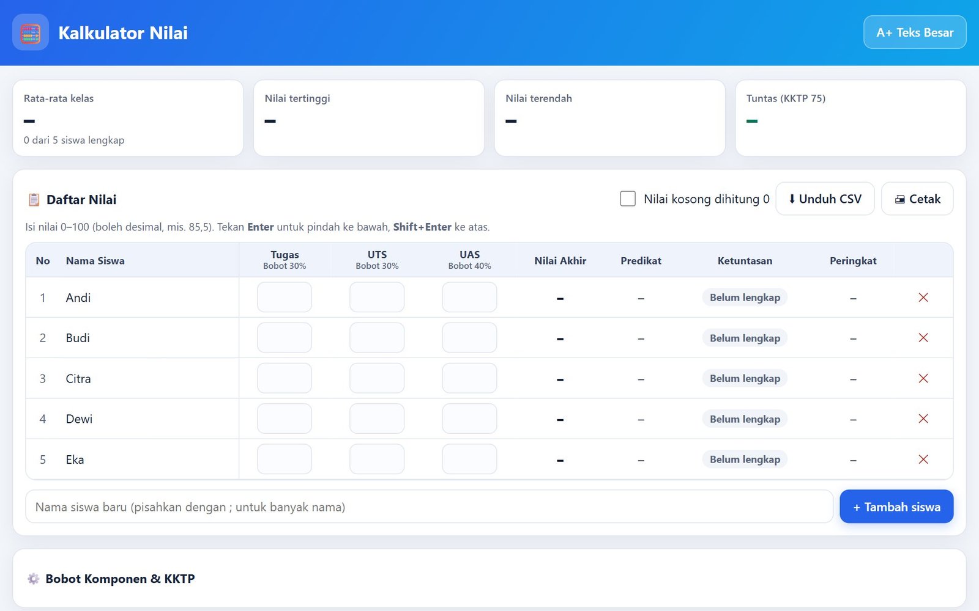Click the abacus app logo icon
Image resolution: width=979 pixels, height=611 pixels.
(x=31, y=32)
